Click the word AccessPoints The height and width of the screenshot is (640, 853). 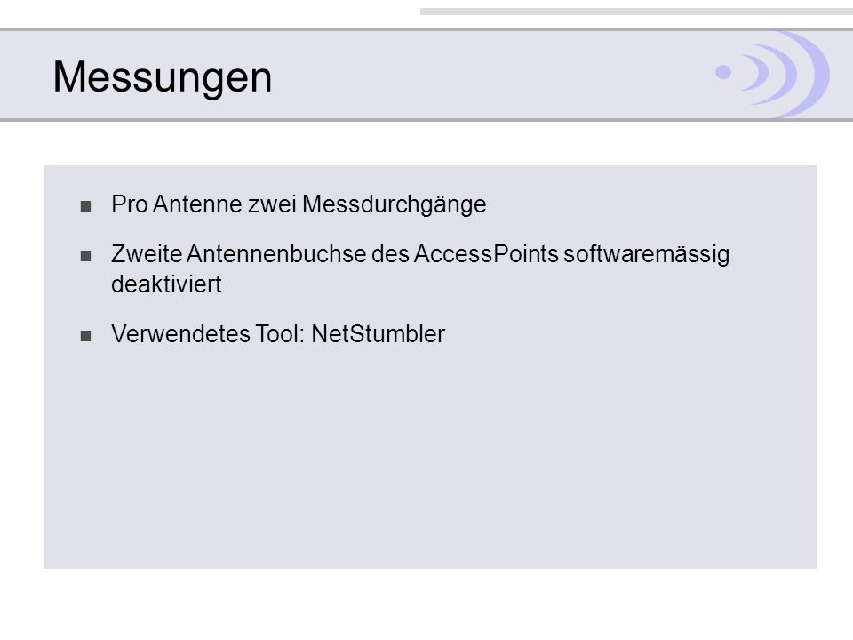coord(486,254)
